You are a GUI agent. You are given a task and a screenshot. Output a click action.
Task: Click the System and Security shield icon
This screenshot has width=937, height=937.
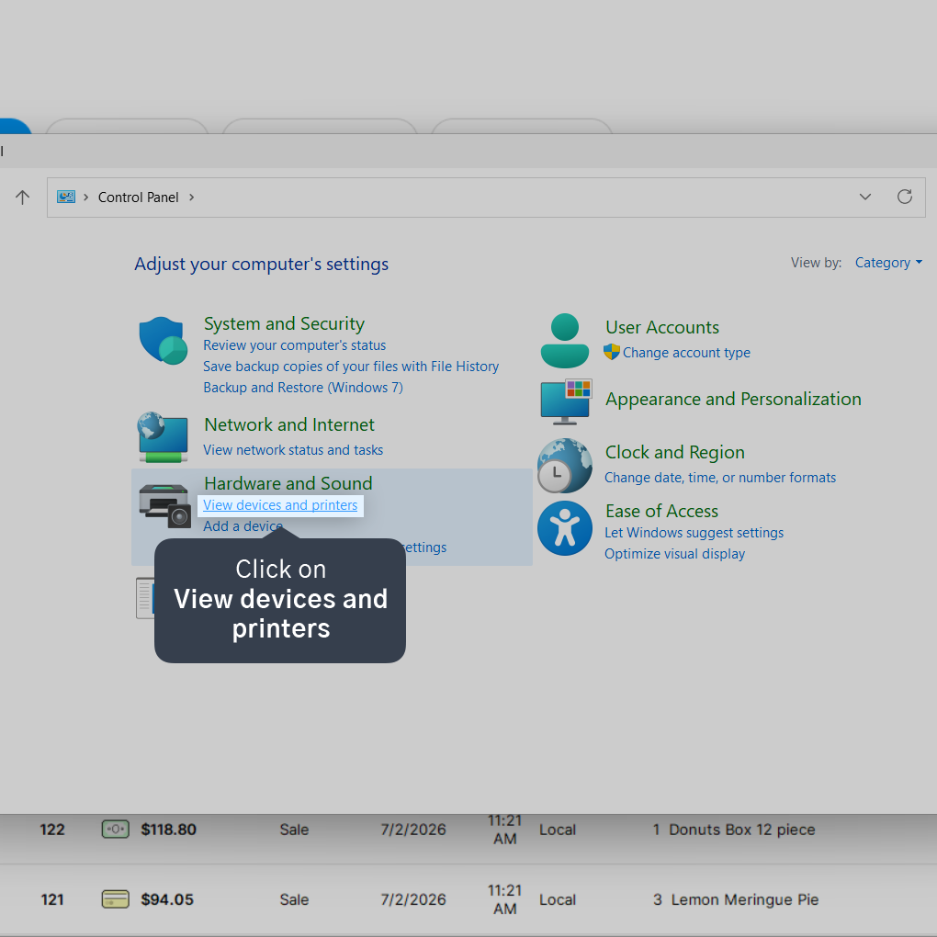(164, 341)
